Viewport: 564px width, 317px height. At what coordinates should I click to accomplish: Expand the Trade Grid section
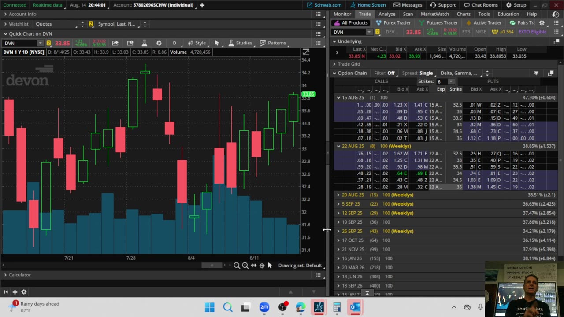coord(334,64)
